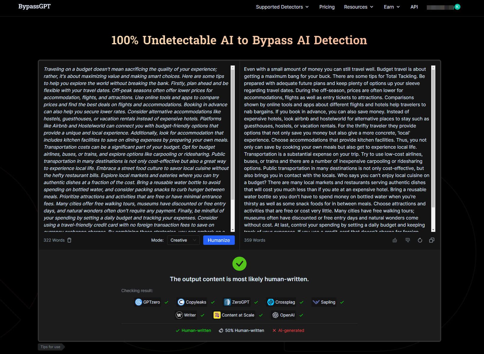Click the user profile avatar icon
This screenshot has width=484, height=354.
[457, 7]
